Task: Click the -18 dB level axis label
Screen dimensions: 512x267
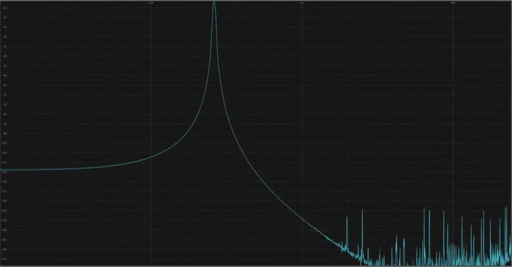Action: point(5,8)
